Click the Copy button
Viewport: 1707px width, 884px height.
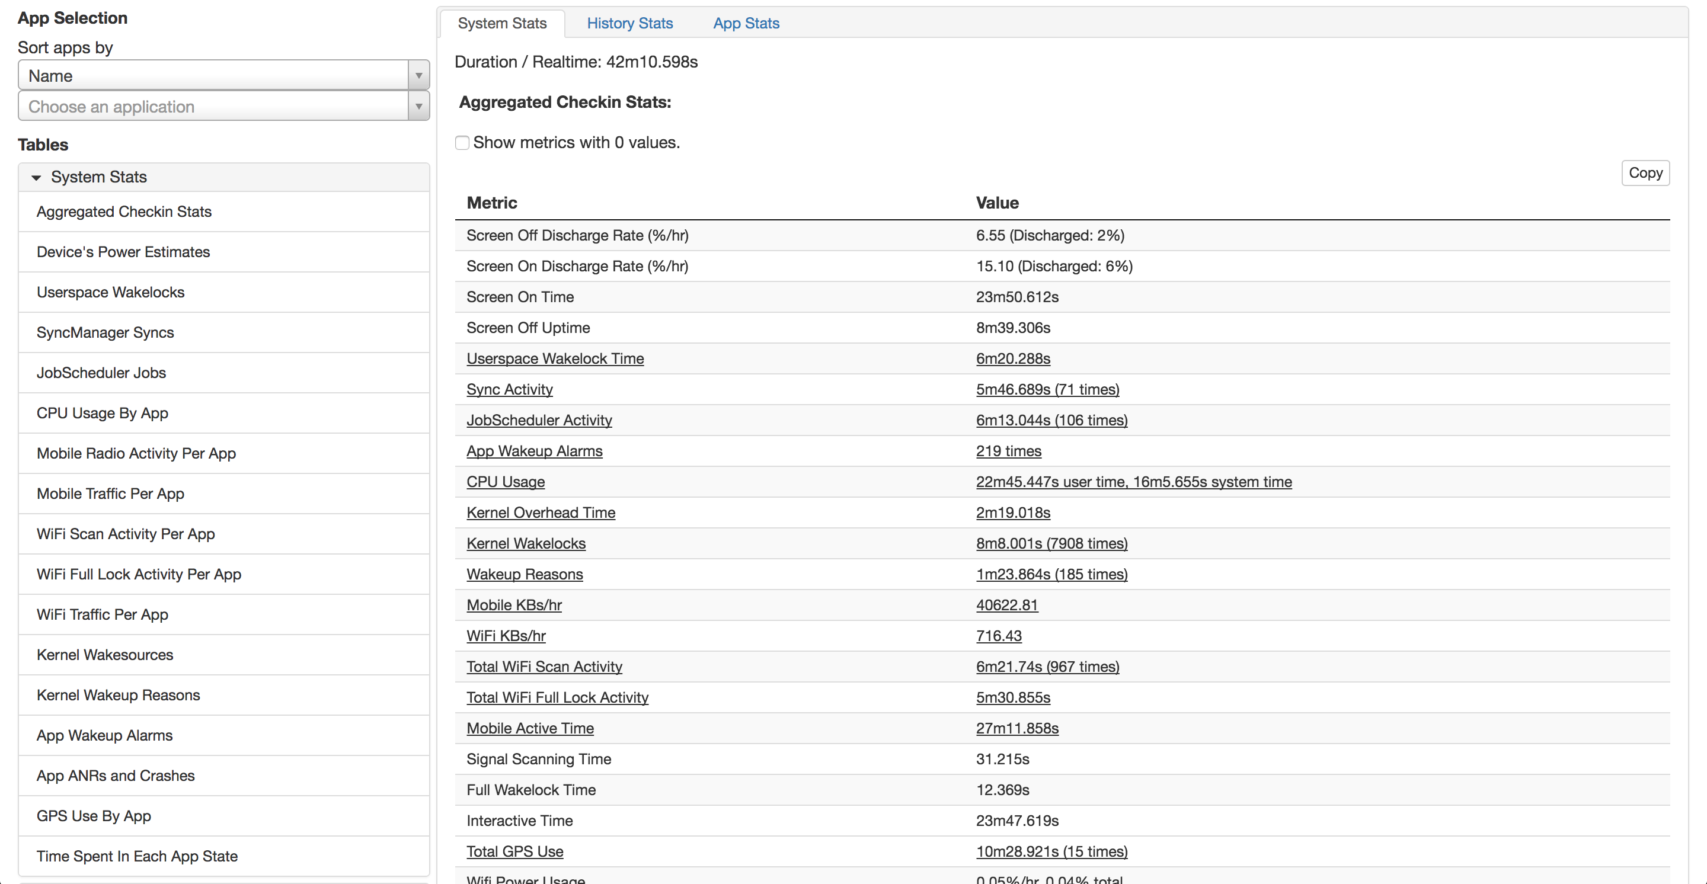1644,173
